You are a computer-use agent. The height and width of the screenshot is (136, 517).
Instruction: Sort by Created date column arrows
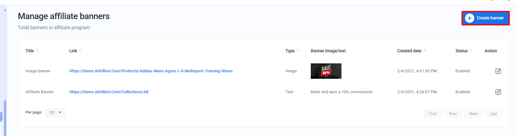coord(425,51)
